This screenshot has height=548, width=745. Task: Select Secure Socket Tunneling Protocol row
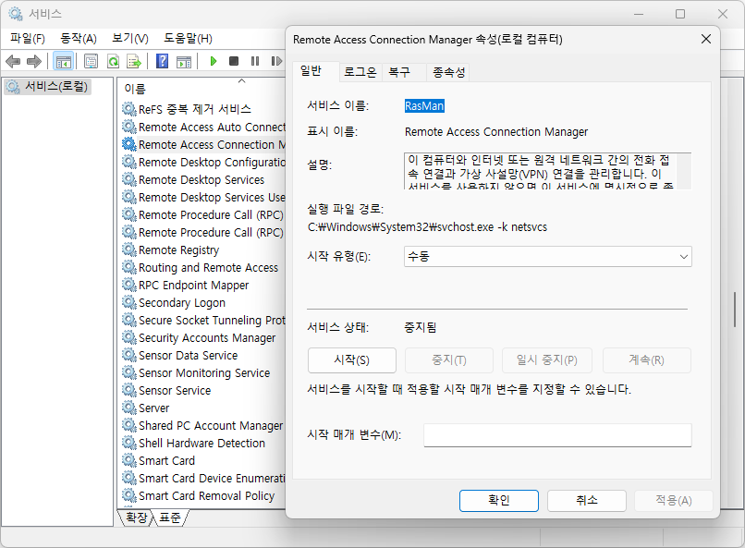tap(203, 320)
